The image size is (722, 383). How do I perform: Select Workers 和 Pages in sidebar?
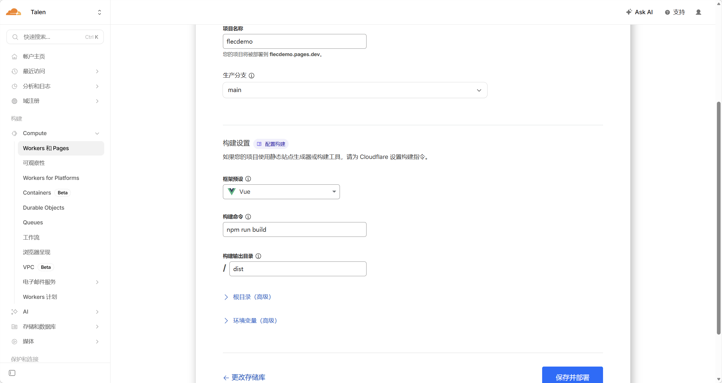pyautogui.click(x=46, y=148)
